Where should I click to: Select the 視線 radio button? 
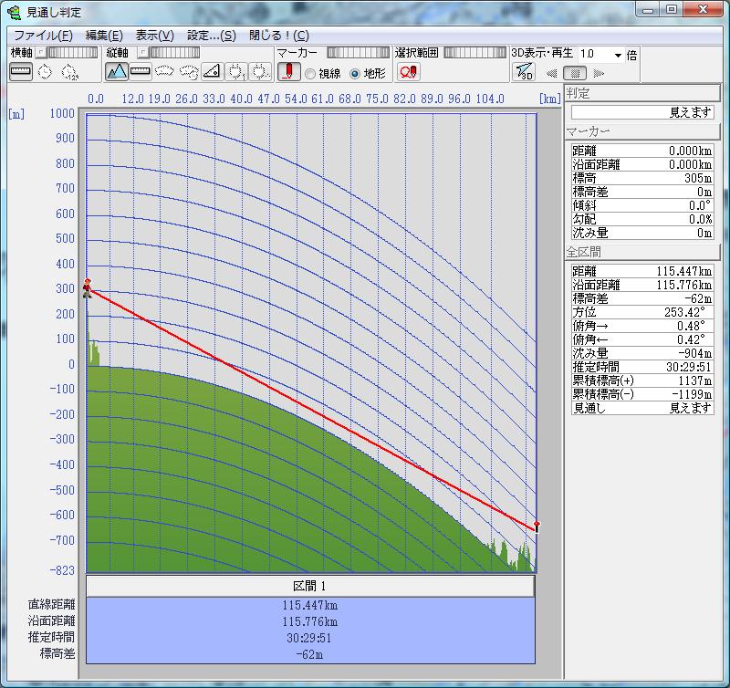(310, 74)
